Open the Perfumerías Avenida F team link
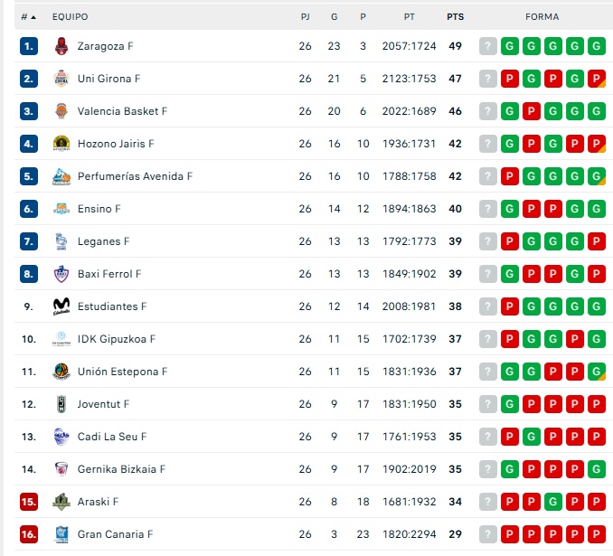Image resolution: width=613 pixels, height=556 pixels. [x=135, y=176]
